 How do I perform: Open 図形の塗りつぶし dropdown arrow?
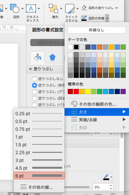tap(117, 8)
